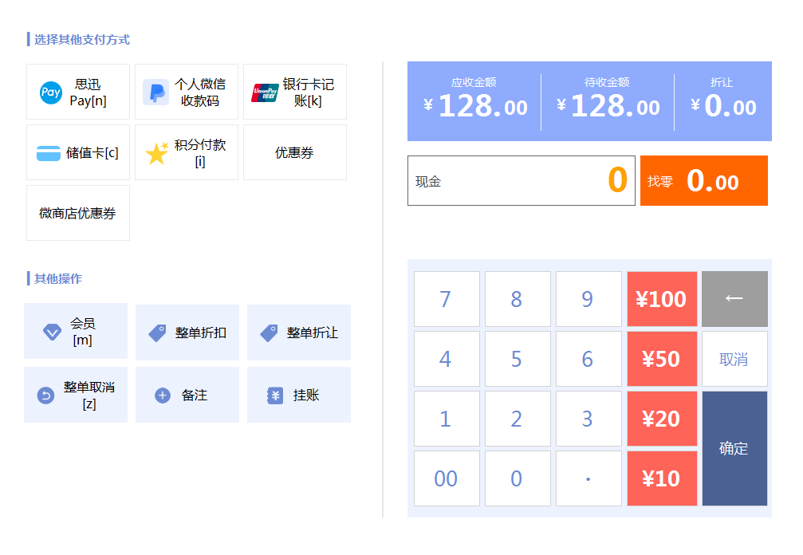Click the 取消 keypad button
The height and width of the screenshot is (555, 803).
[x=734, y=359]
